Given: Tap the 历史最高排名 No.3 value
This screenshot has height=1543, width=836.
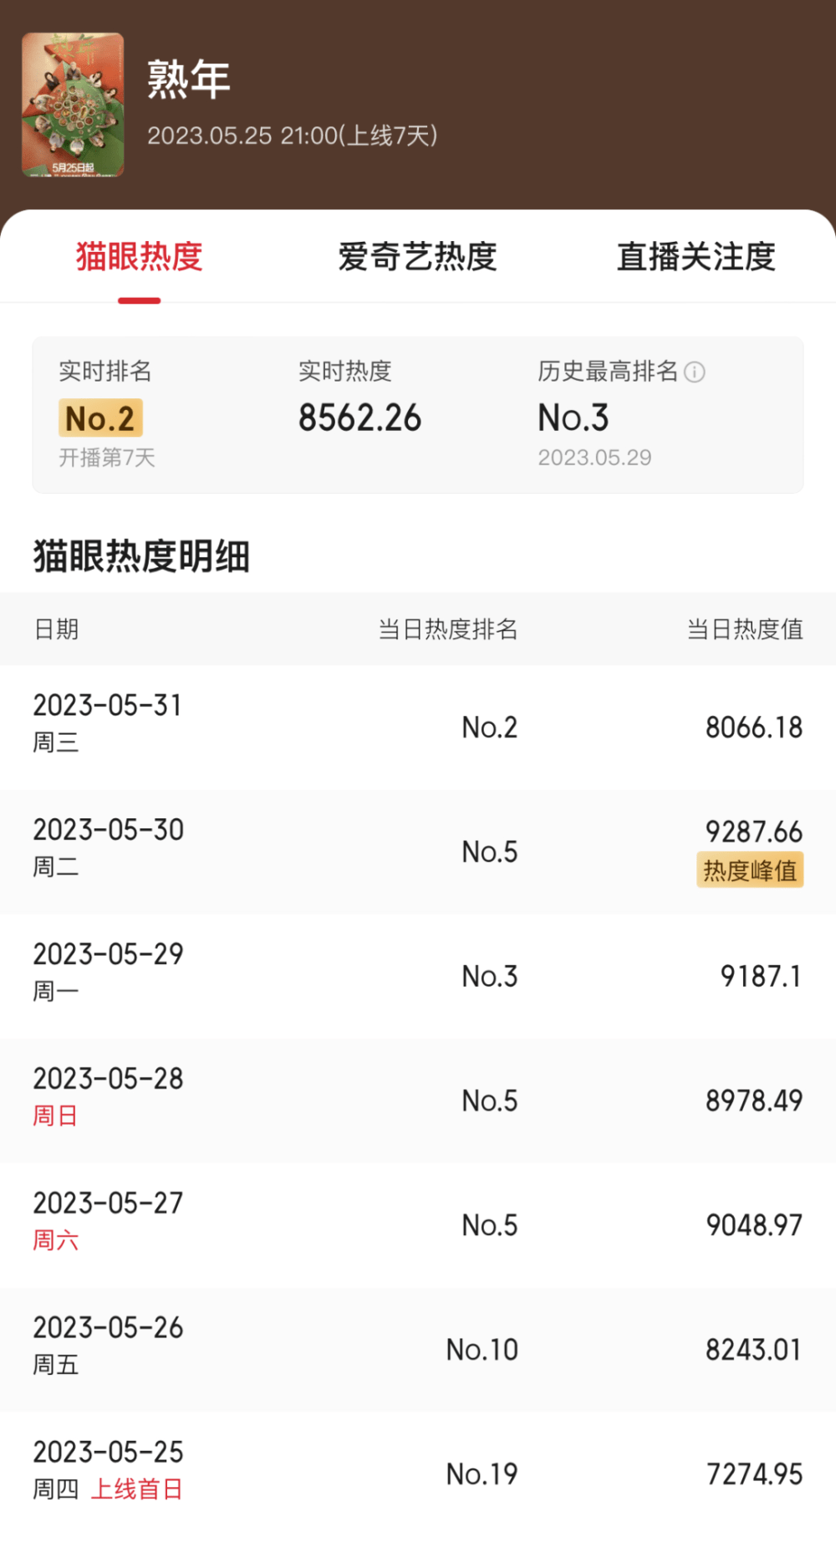Looking at the screenshot, I should [x=573, y=418].
